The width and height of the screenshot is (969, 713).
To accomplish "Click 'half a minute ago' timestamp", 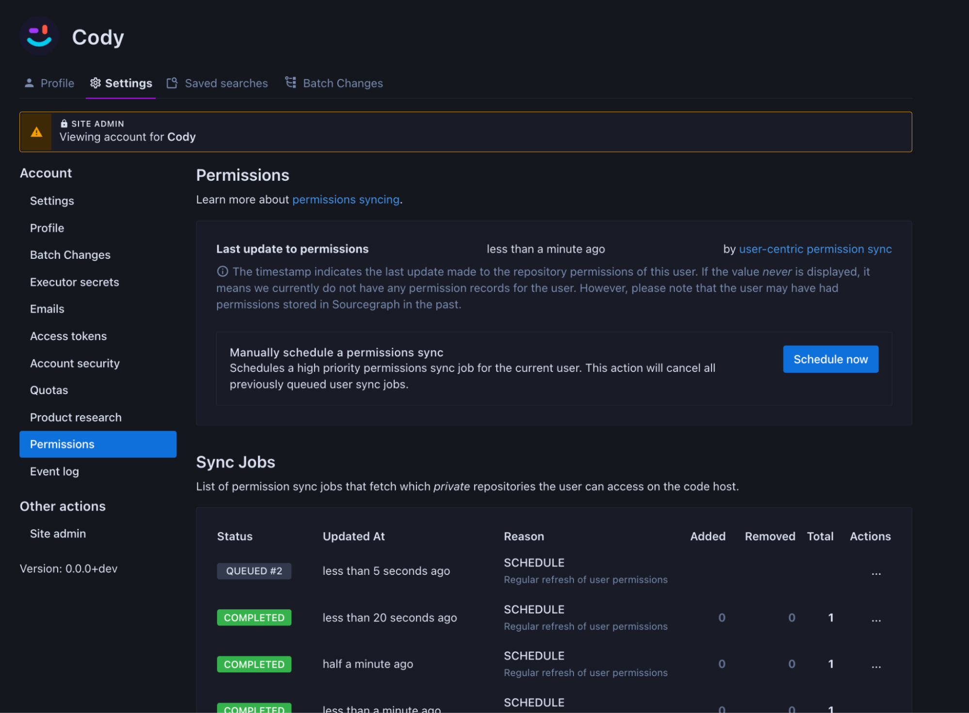I will point(368,664).
